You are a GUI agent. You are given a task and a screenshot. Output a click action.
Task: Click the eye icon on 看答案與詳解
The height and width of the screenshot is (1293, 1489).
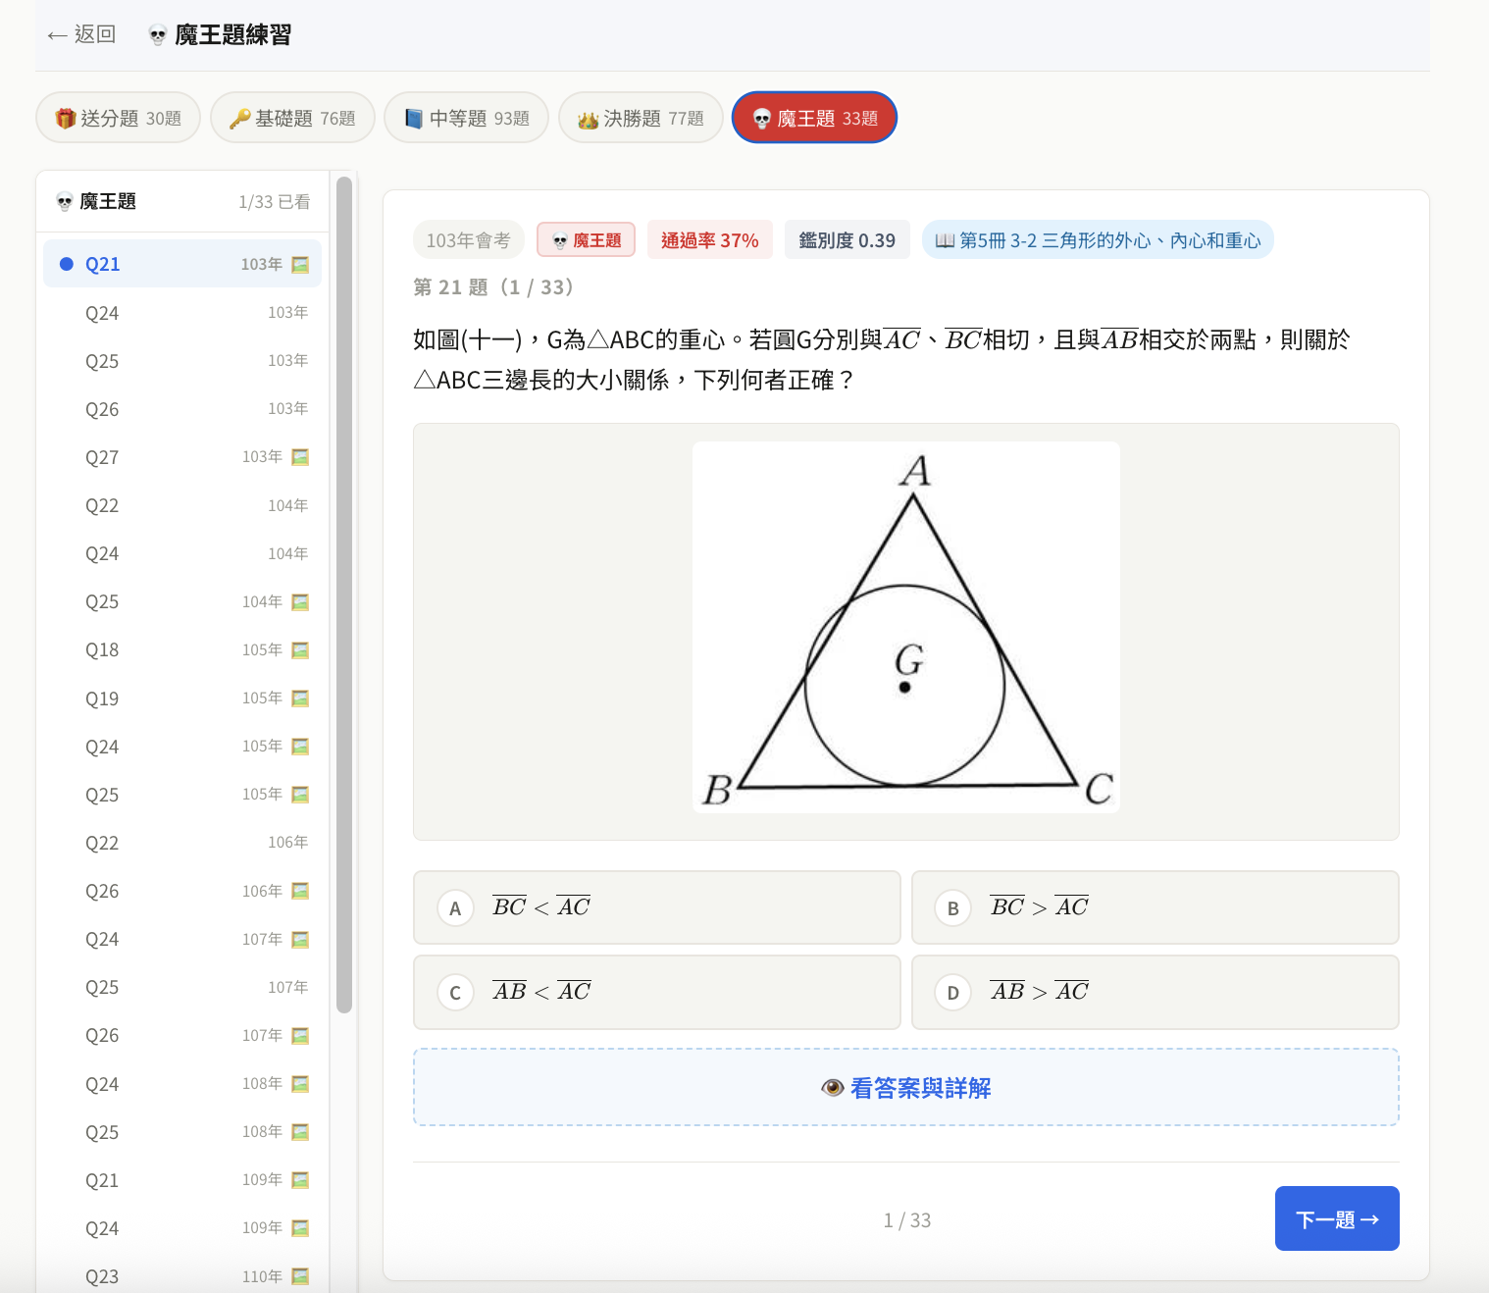[x=831, y=1088]
